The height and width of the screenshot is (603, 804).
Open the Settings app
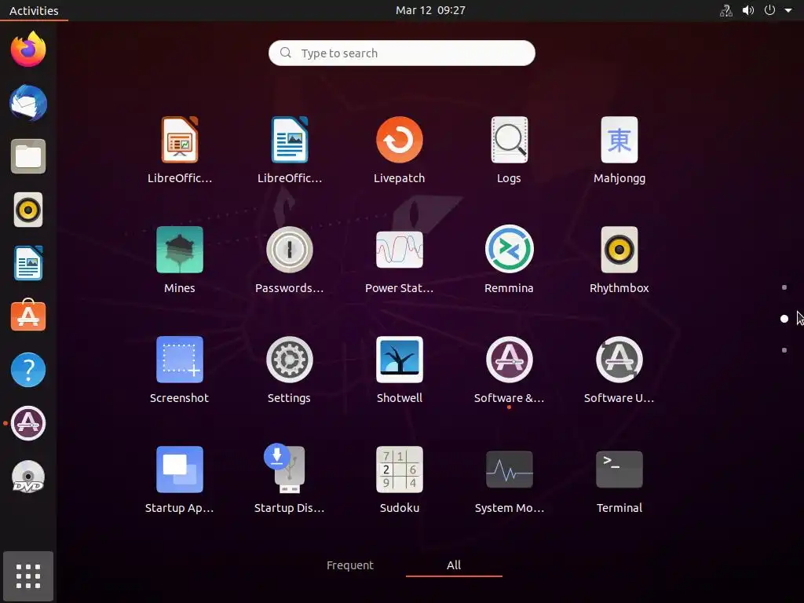289,369
